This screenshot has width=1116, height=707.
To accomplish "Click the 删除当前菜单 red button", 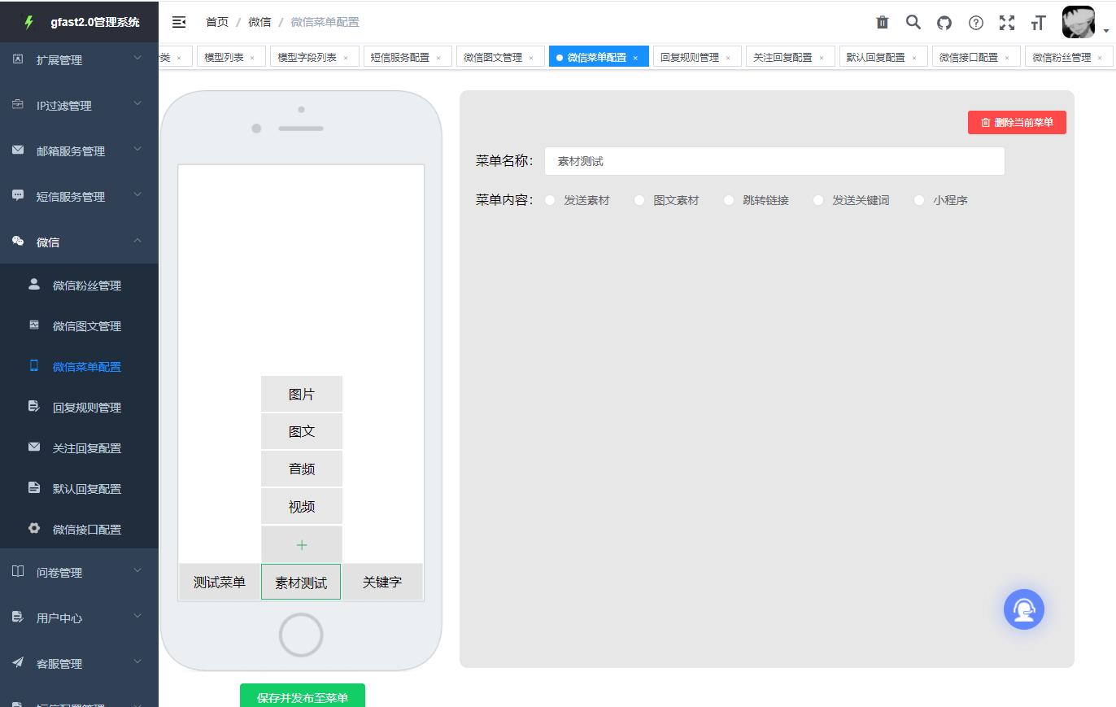I will [x=1017, y=123].
